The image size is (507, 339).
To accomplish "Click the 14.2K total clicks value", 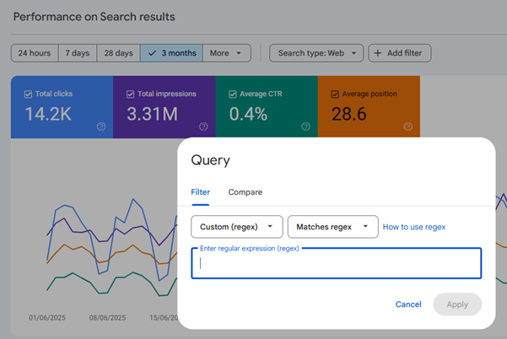I will point(48,114).
